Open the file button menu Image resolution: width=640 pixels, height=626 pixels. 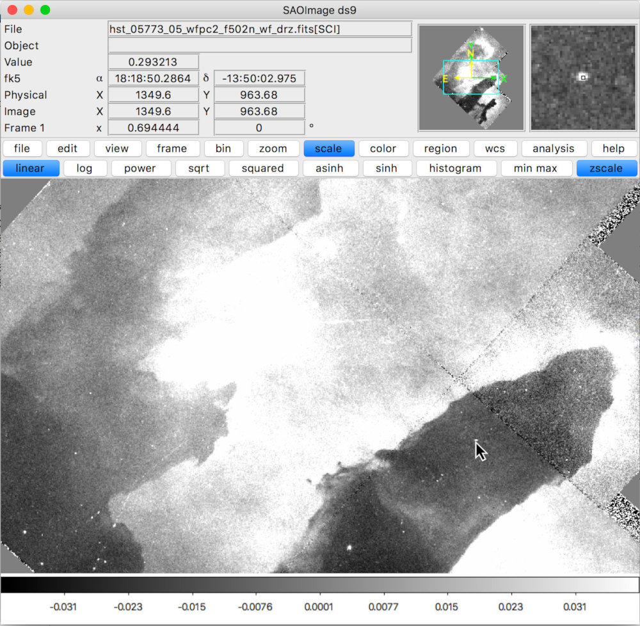[22, 148]
